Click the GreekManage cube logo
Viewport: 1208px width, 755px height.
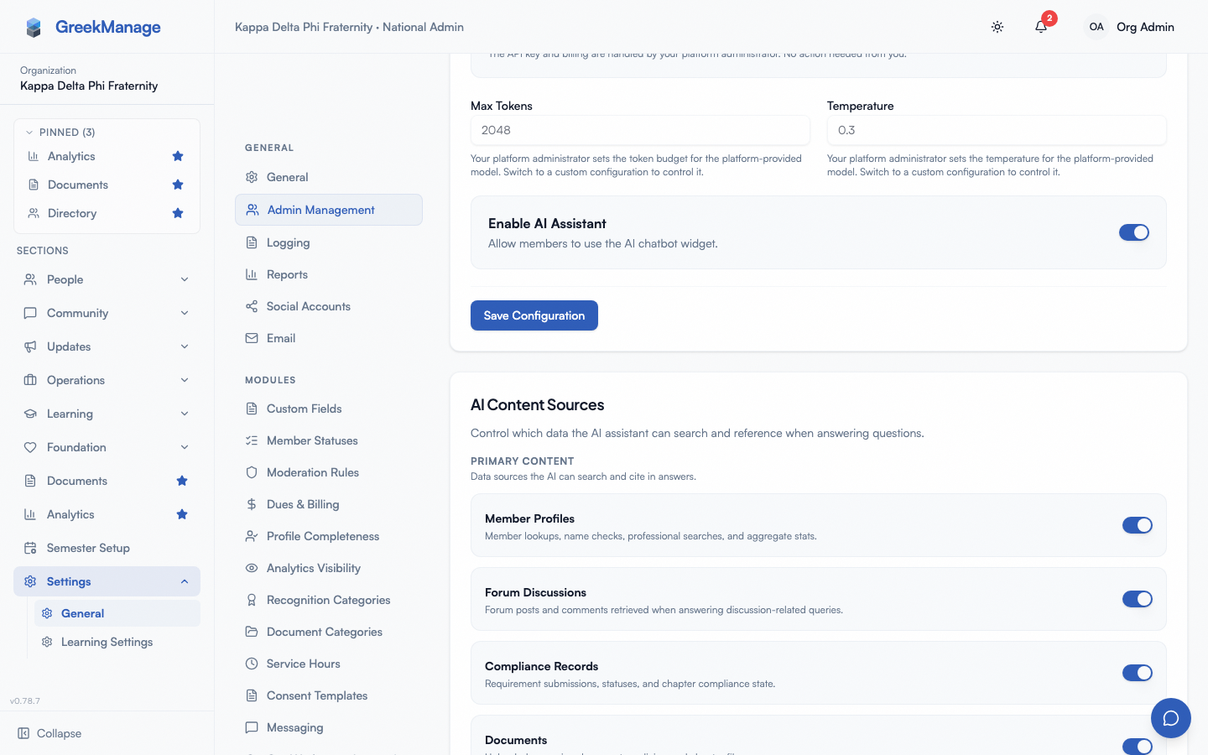tap(34, 28)
